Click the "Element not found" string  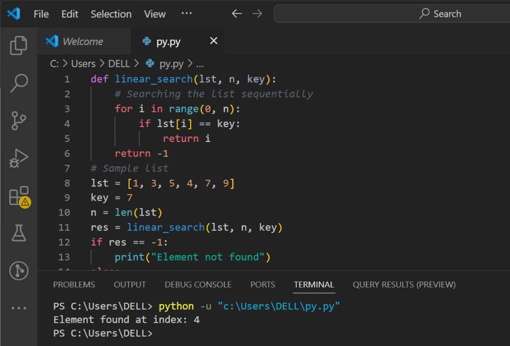click(208, 257)
